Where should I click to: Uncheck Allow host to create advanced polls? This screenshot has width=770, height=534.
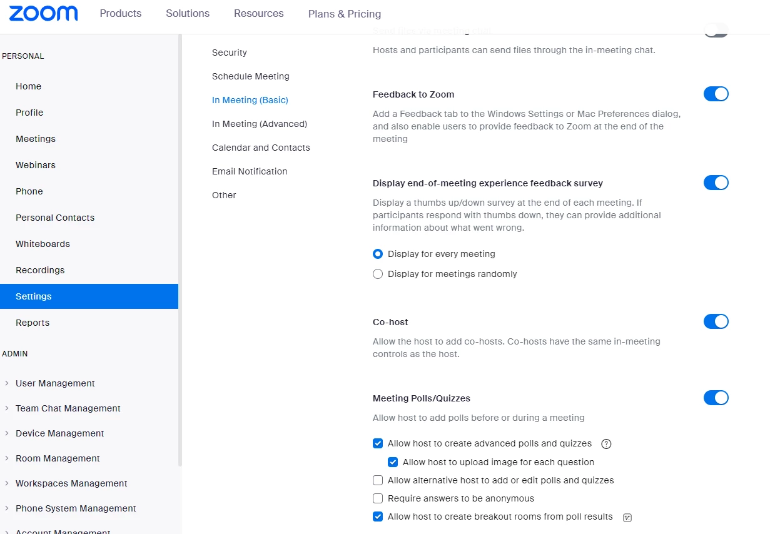378,443
